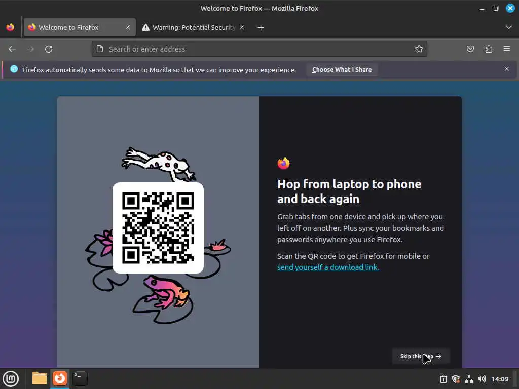The image size is (519, 389).
Task: Minimize the Firefox window
Action: (x=482, y=9)
